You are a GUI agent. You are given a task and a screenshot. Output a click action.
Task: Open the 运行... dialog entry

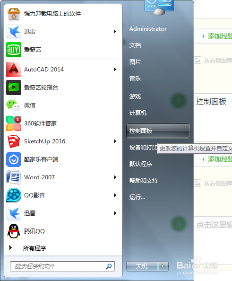137,197
